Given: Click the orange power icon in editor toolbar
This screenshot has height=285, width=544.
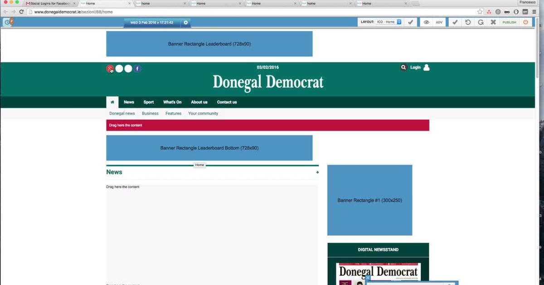Looking at the screenshot, I should point(525,22).
